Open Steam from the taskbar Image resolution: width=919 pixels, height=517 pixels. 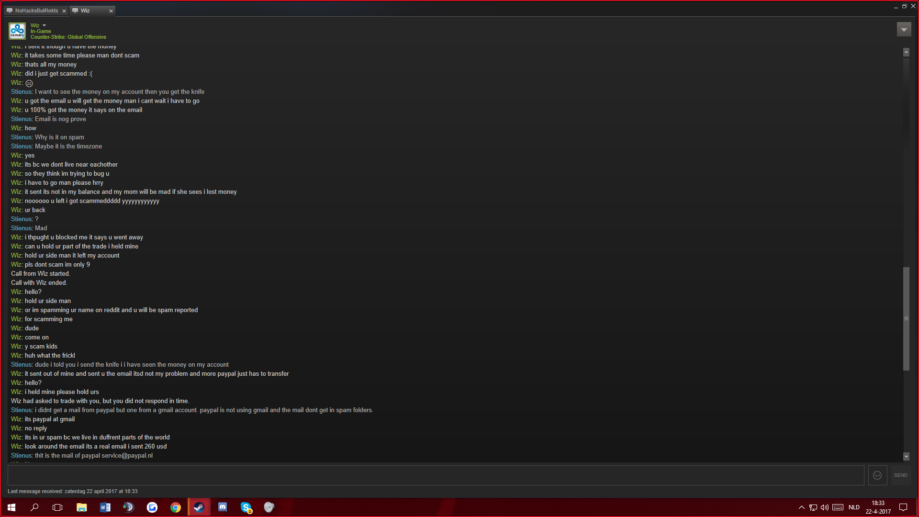point(199,507)
